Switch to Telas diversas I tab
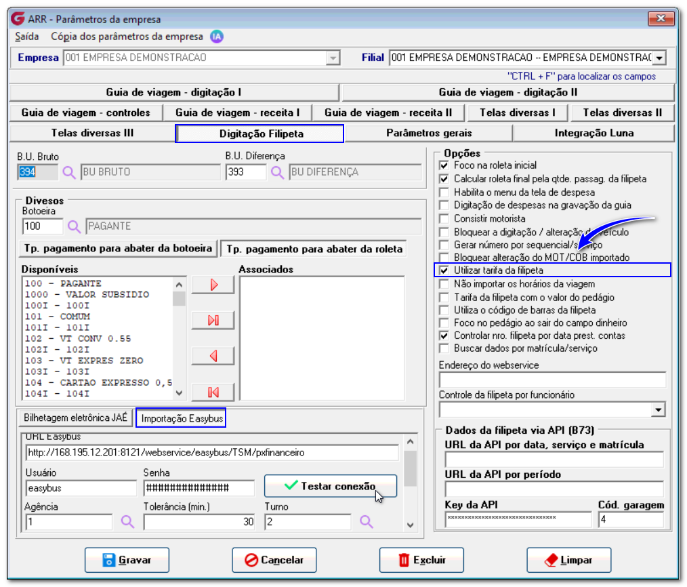Viewport: 687px width, 587px height. pos(518,113)
